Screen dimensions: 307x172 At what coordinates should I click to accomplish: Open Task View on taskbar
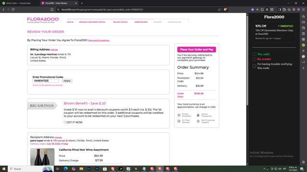pyautogui.click(x=58, y=169)
